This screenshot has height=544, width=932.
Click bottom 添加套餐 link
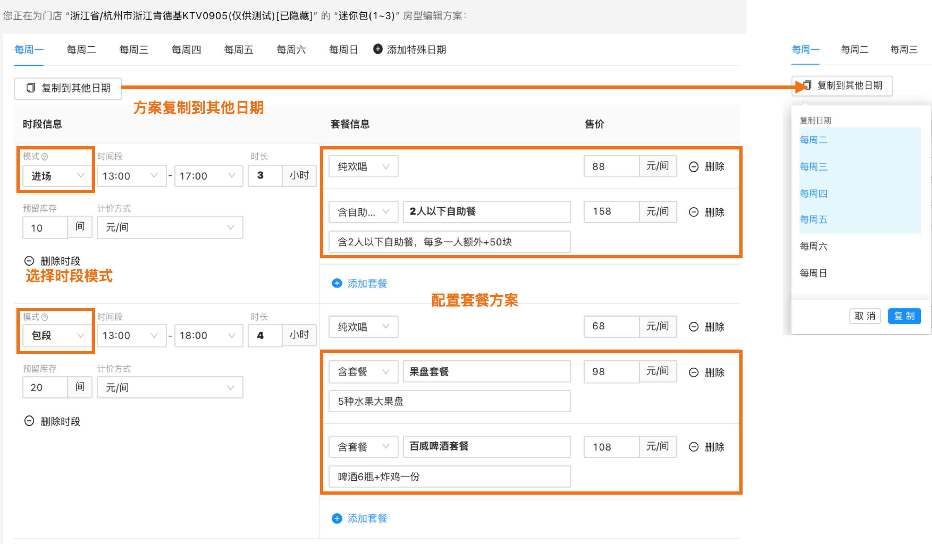pos(367,518)
